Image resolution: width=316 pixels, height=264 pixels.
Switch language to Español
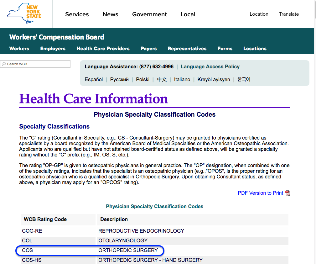94,80
